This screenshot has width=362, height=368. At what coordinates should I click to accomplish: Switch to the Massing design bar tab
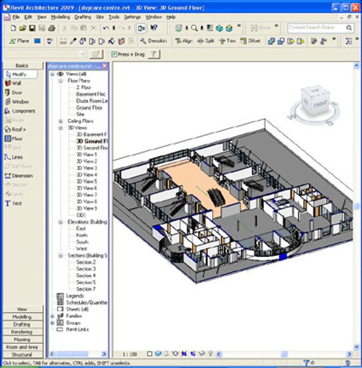point(22,339)
